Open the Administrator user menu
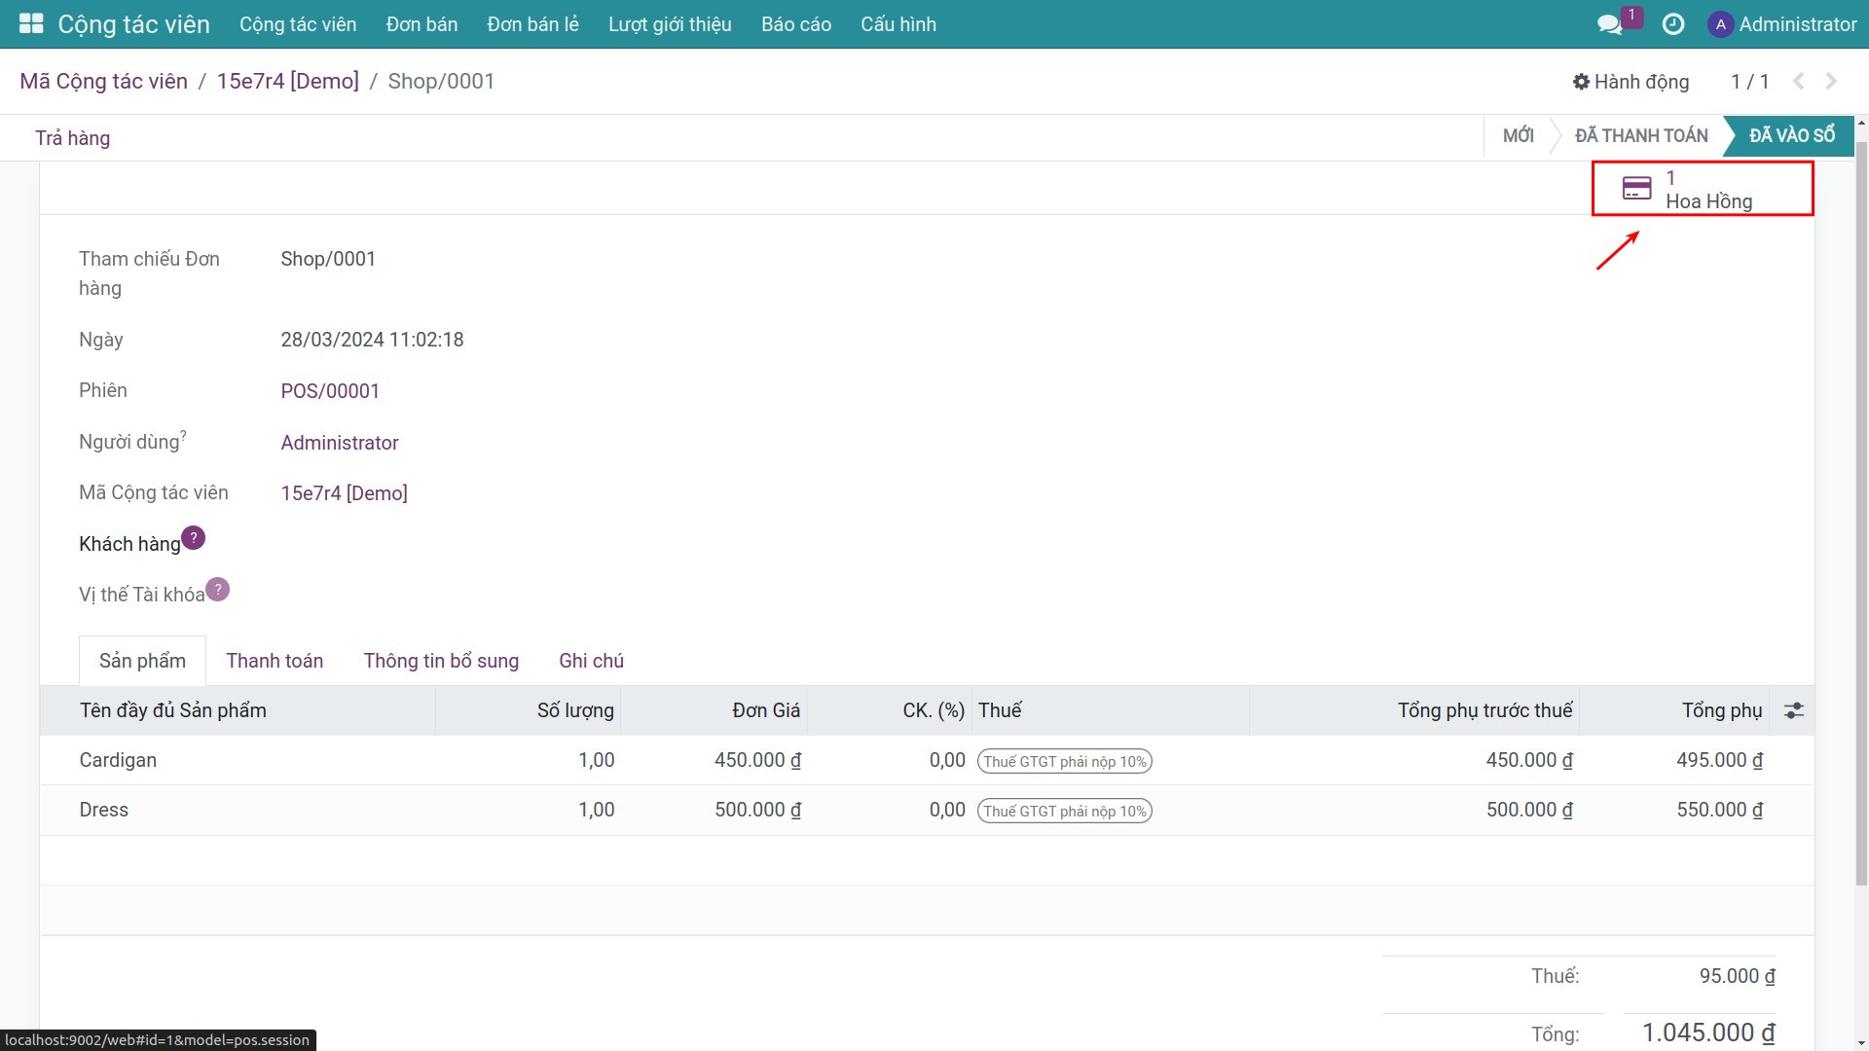1869x1051 pixels. 1781,24
